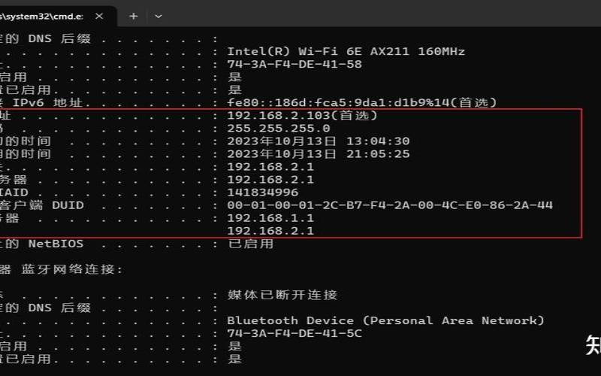
Task: Click the IPv4 address 192.168.2.103
Action: [302, 115]
